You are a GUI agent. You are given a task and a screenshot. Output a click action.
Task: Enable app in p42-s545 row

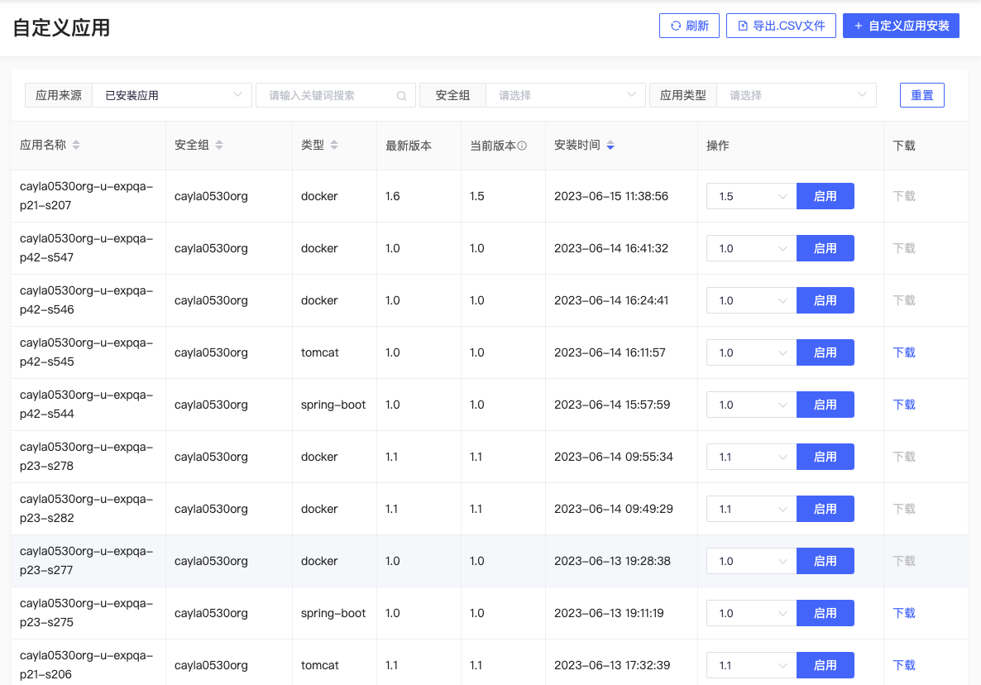825,352
